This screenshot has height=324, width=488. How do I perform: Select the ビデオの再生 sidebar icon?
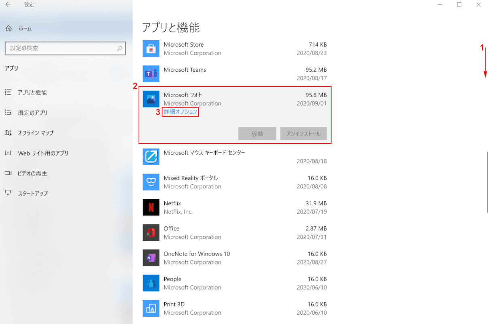(x=8, y=173)
